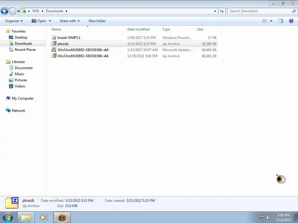Open Downloads in the navigation pane
This screenshot has height=223, width=298.
point(23,44)
